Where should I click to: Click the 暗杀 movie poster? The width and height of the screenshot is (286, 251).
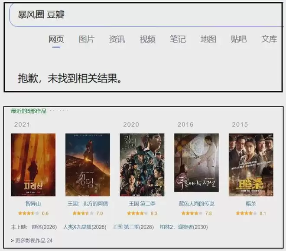[251, 165]
